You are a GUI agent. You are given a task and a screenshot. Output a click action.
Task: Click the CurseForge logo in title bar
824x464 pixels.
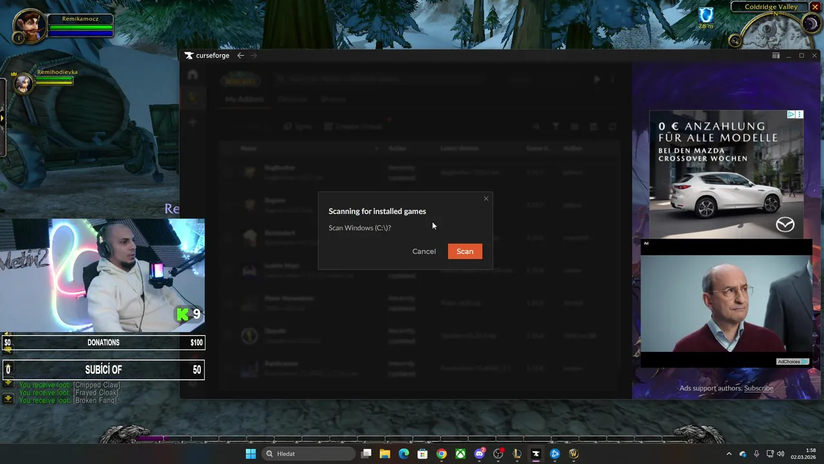(207, 55)
